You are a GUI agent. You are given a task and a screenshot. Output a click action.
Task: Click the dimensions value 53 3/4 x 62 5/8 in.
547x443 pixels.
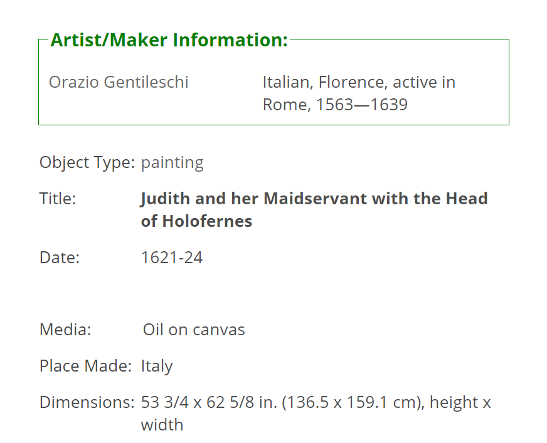(x=209, y=402)
